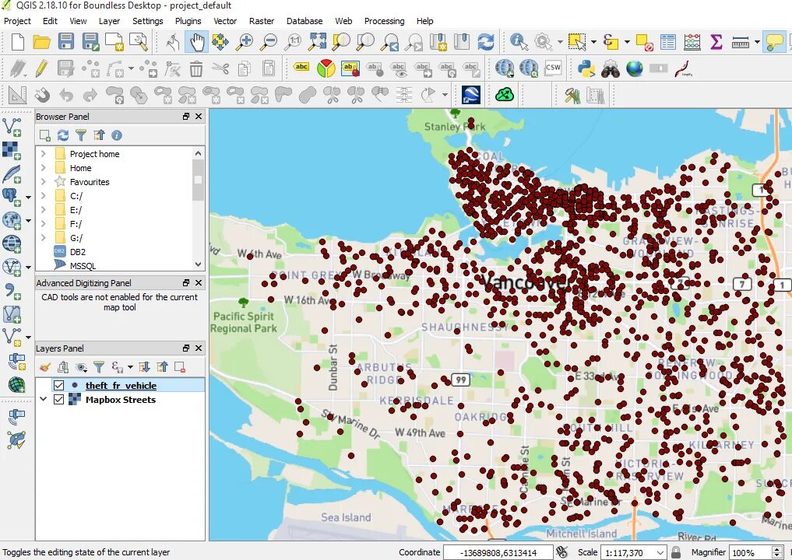Click the theft_fr_vehicle layer symbol swatch
The width and height of the screenshot is (792, 560).
click(74, 386)
